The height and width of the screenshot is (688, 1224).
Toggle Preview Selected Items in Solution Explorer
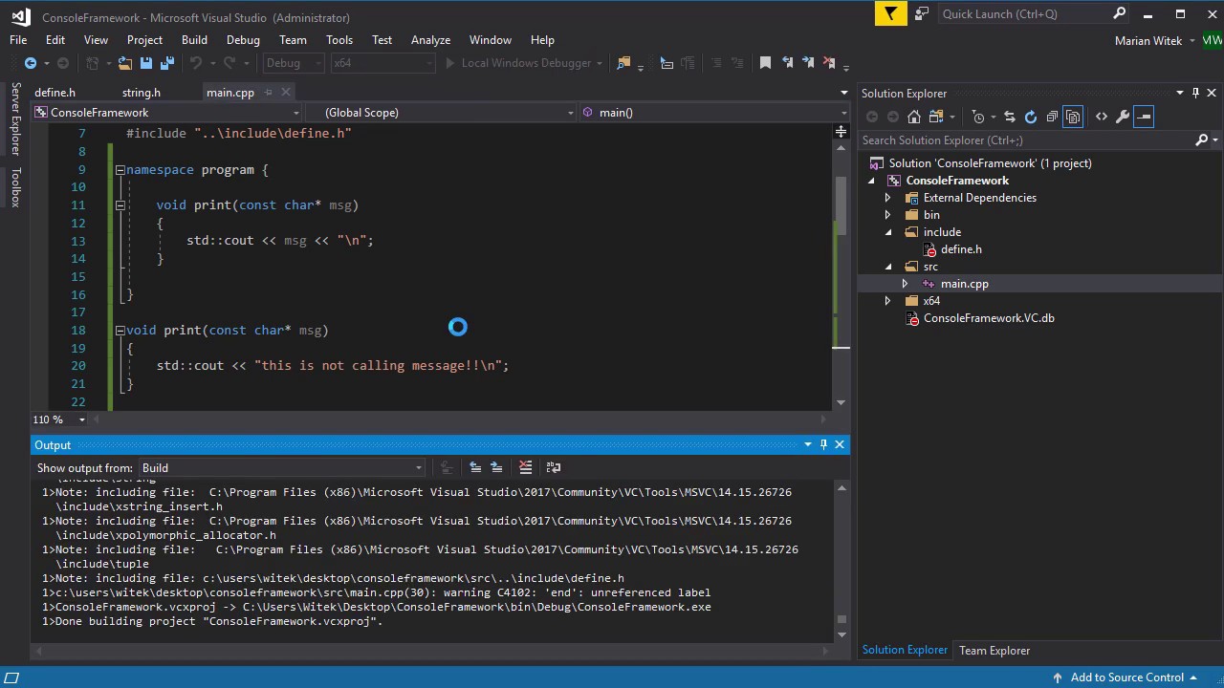point(1144,117)
